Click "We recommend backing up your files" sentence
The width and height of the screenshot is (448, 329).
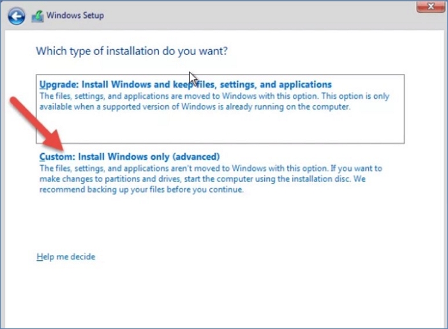(142, 189)
